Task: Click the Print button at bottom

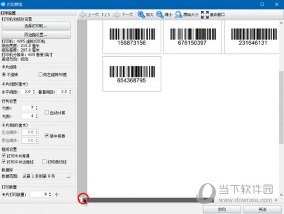Action: [x=222, y=209]
